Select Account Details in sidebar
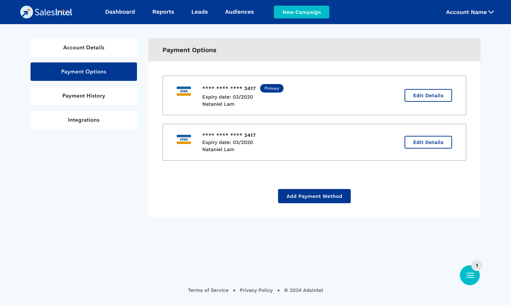This screenshot has height=305, width=511. (x=84, y=48)
